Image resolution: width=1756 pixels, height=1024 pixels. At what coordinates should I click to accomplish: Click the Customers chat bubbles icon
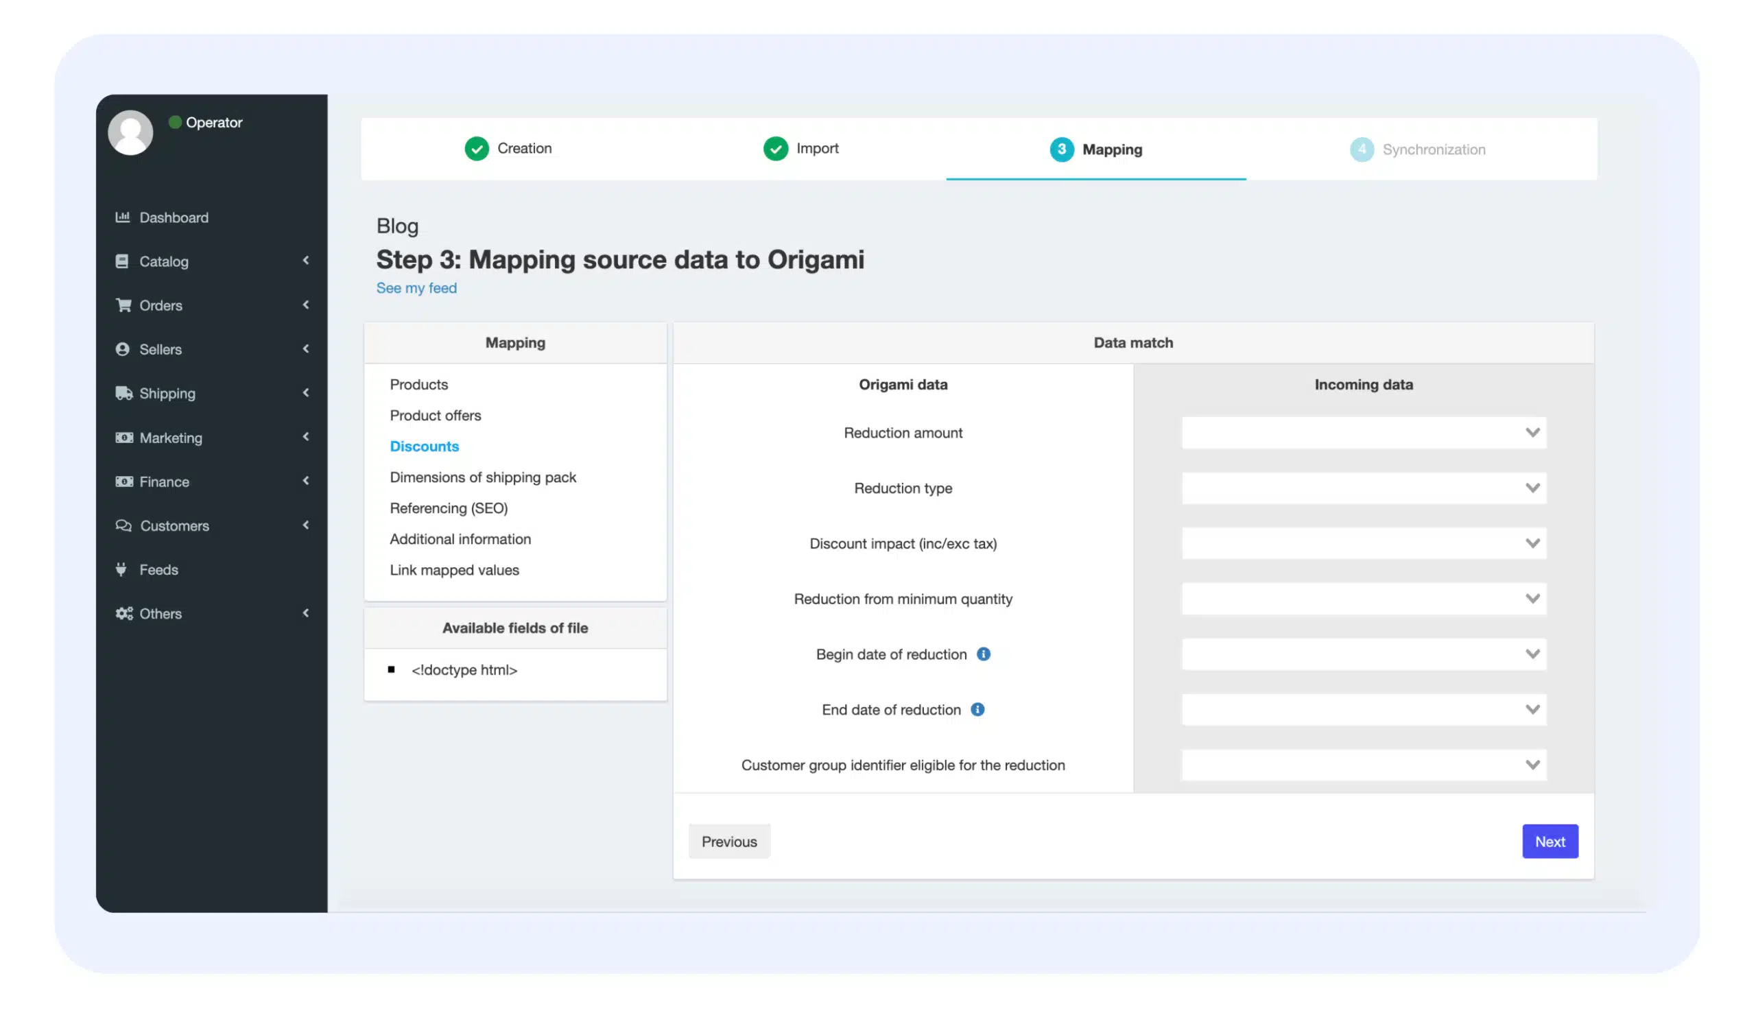pos(123,525)
